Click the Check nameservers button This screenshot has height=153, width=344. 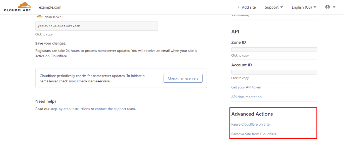click(x=183, y=78)
